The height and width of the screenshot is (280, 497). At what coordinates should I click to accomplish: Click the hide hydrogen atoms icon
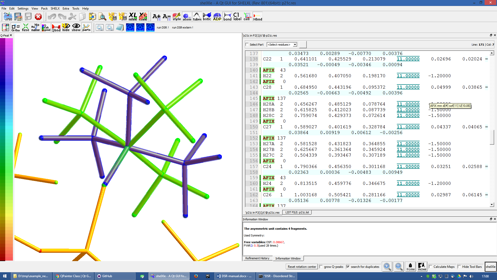coord(66,27)
